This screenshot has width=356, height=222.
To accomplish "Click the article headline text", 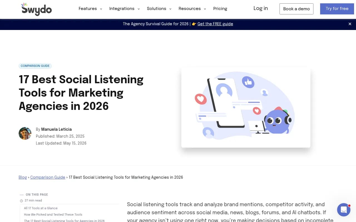I will click(81, 93).
